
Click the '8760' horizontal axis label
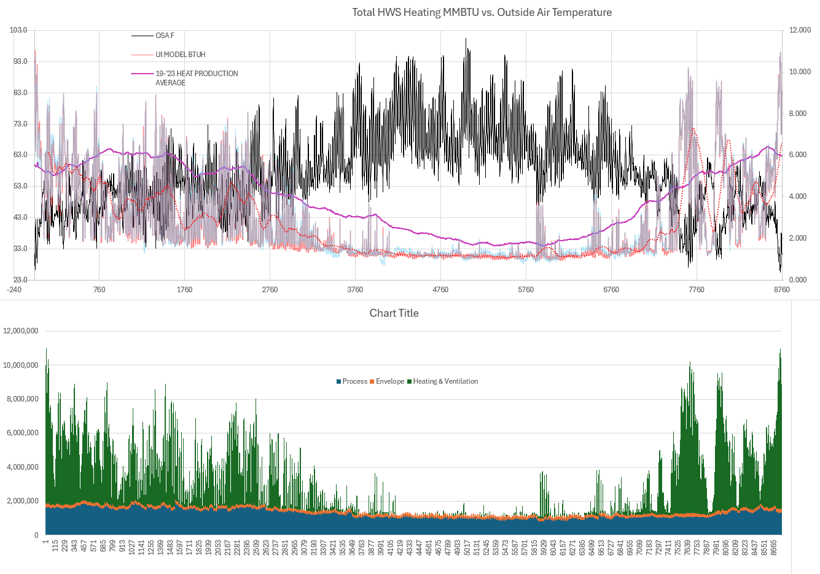point(782,290)
